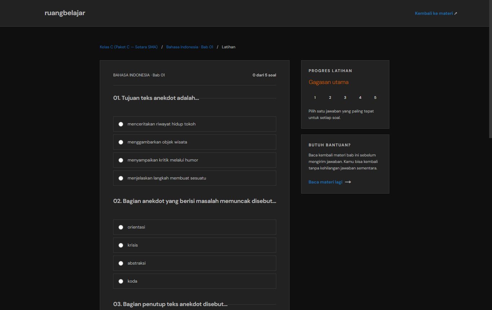The image size is (492, 310).
Task: Open "Bahasa Indonesia · Bab 01" breadcrumb
Action: 190,47
